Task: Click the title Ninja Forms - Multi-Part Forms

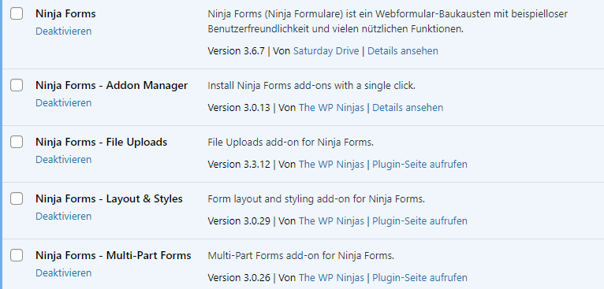Action: (114, 255)
